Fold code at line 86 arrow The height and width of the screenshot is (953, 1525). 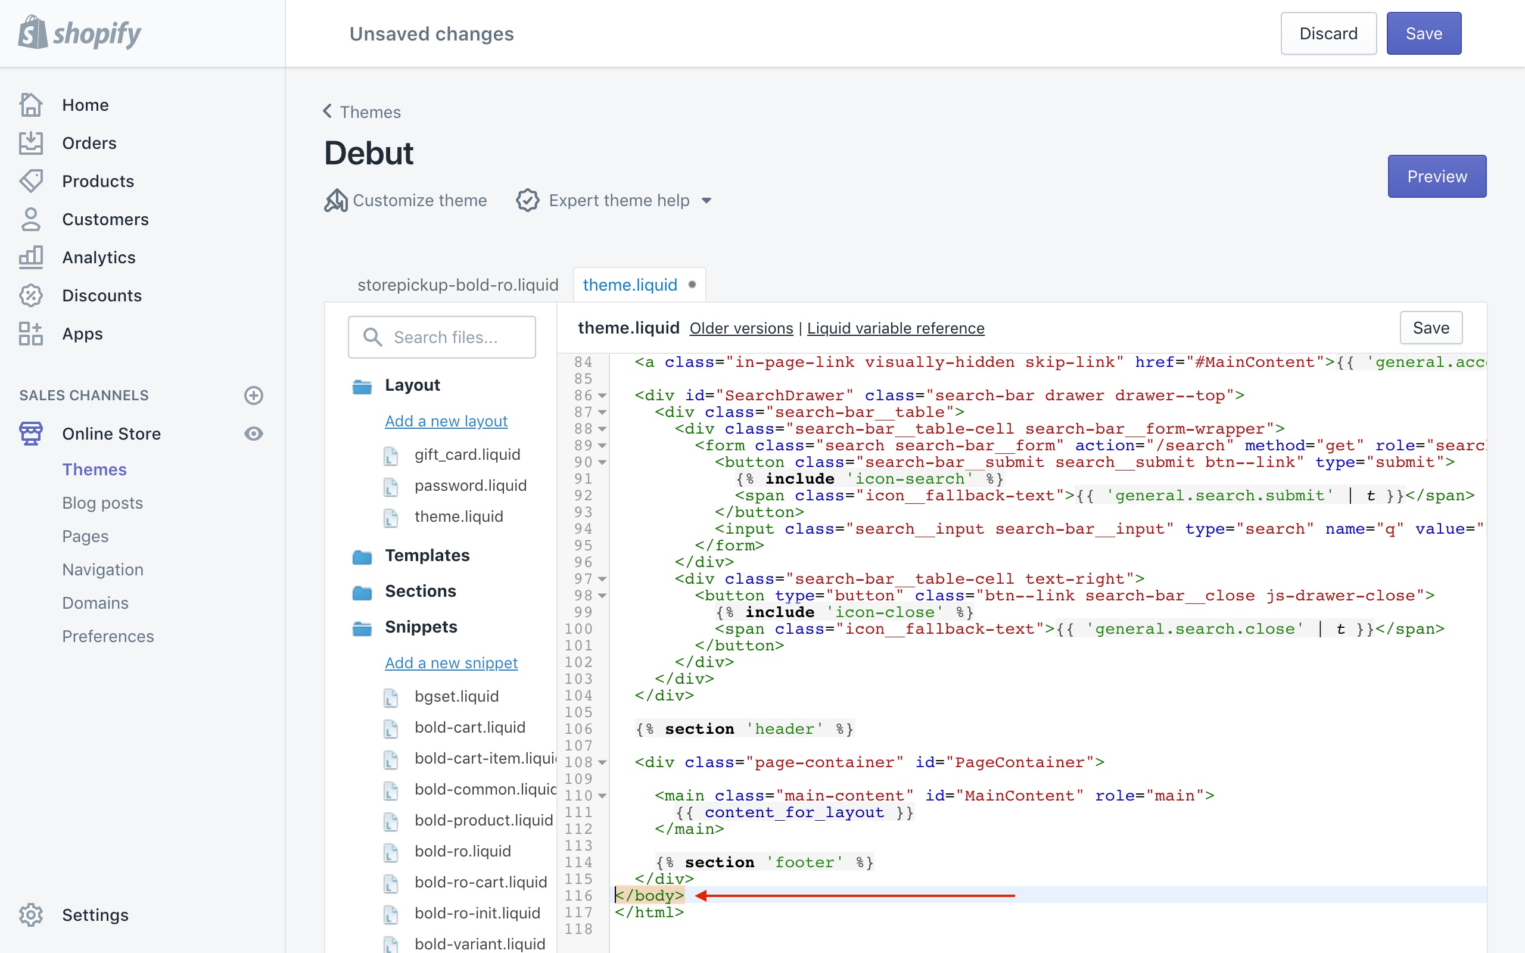pos(602,396)
